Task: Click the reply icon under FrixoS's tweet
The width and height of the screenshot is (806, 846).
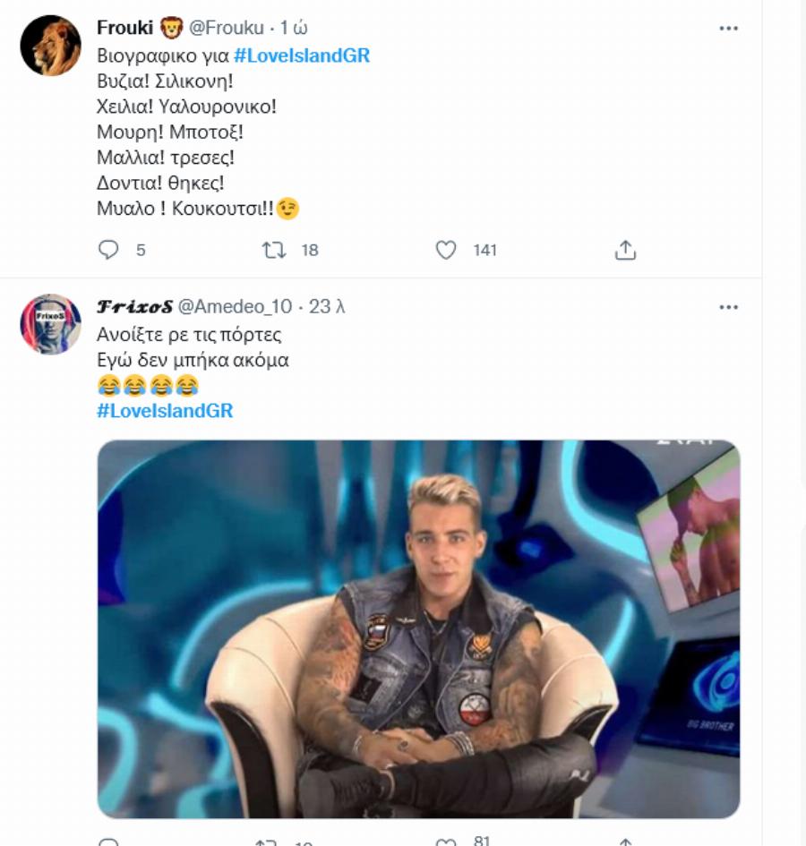Action: click(109, 840)
